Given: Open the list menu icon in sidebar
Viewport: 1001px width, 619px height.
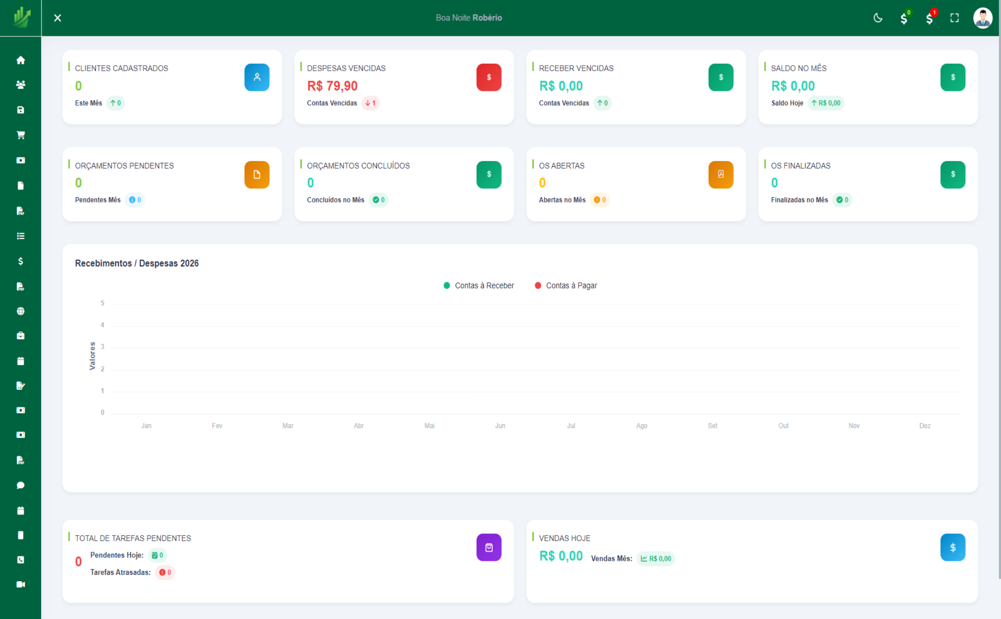Looking at the screenshot, I should coord(21,236).
